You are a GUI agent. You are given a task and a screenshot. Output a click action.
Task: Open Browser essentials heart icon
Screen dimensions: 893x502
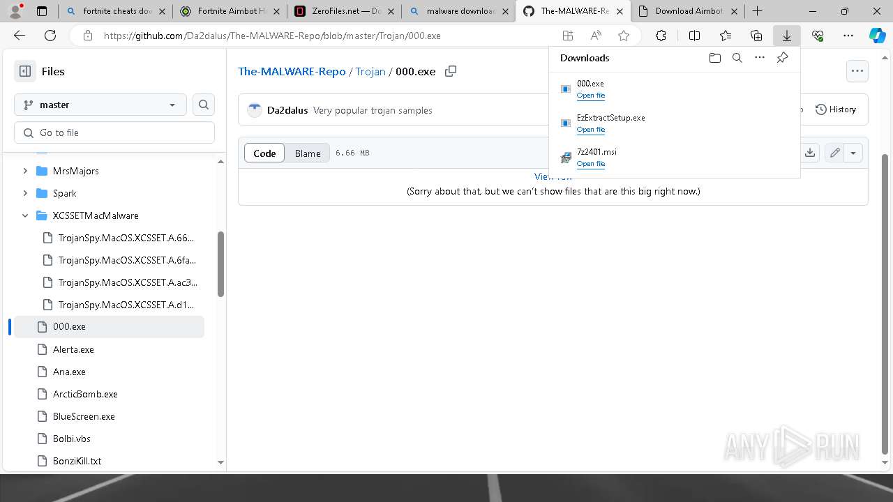(x=818, y=36)
